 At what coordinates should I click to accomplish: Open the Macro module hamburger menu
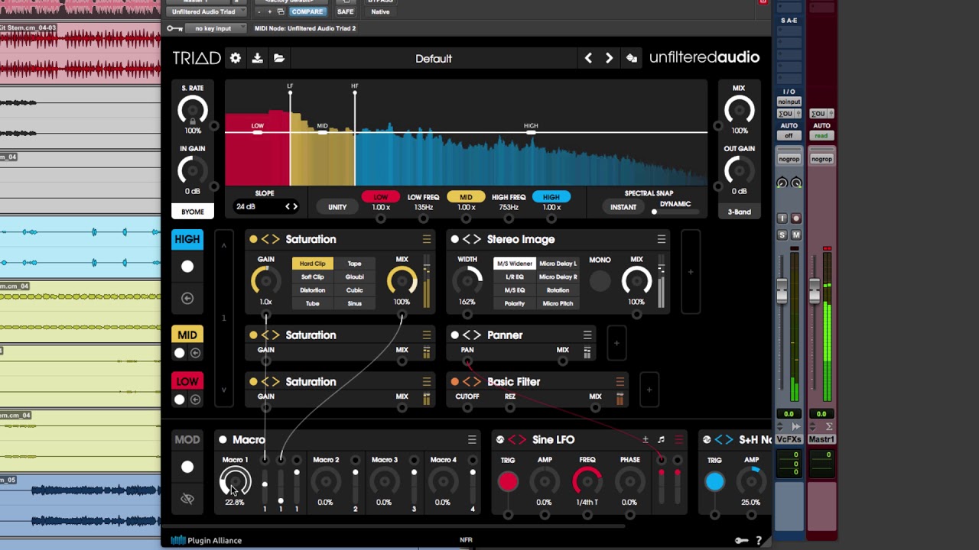(x=472, y=439)
